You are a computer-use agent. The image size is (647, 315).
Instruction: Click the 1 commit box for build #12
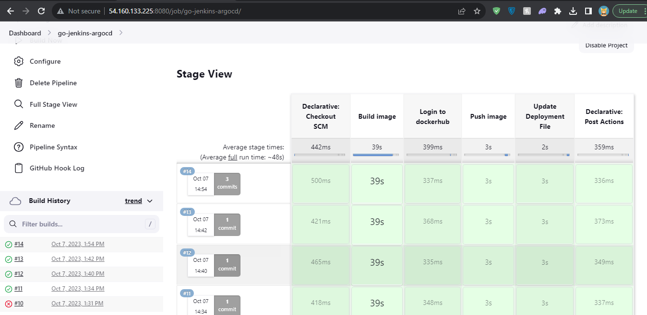227,266
